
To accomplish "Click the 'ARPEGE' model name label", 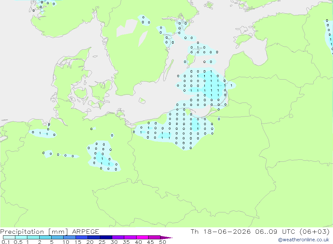I will pos(86,231).
